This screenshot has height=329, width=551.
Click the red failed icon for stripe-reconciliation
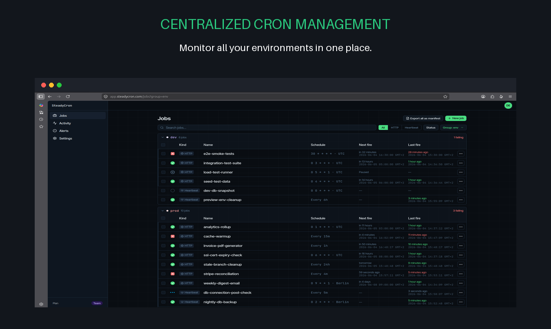pos(173,274)
